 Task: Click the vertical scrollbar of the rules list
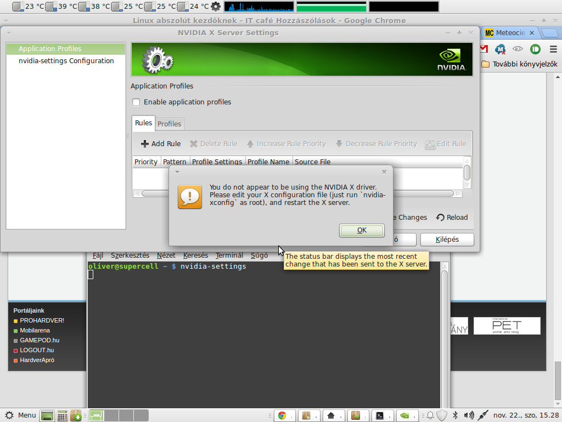pyautogui.click(x=467, y=172)
